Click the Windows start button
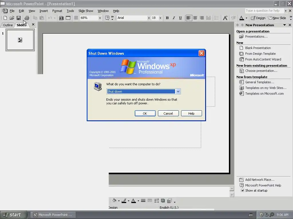Image resolution: width=293 pixels, height=219 pixels. click(12, 215)
